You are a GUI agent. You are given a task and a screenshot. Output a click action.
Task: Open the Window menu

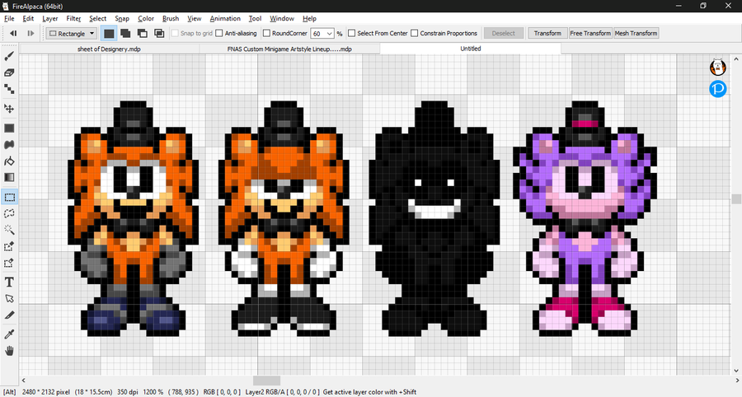tap(282, 18)
